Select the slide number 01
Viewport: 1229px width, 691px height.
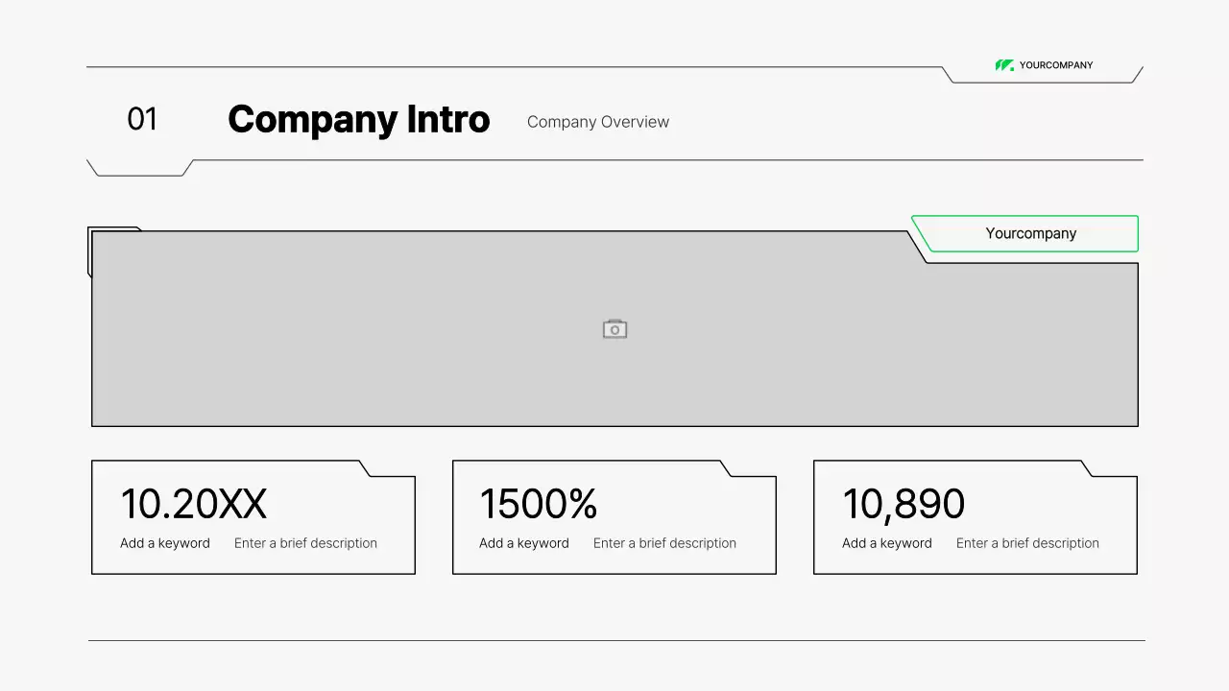pyautogui.click(x=142, y=119)
